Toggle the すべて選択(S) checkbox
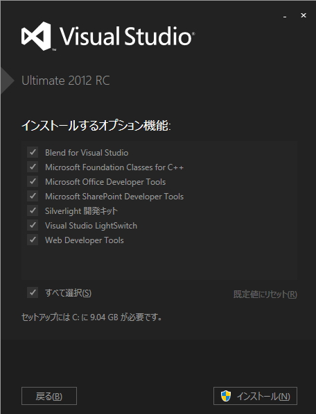 33,292
